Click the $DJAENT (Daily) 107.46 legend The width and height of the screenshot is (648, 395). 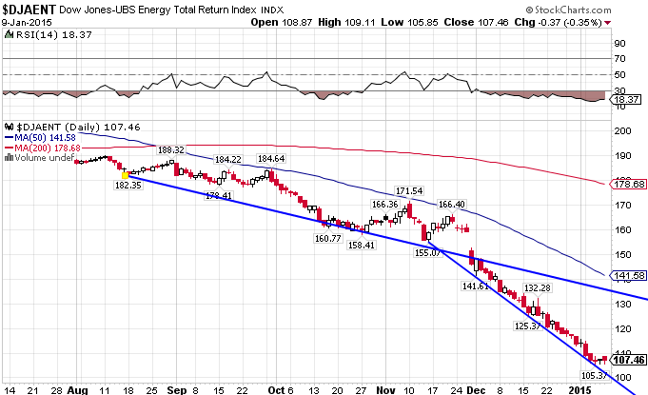[x=78, y=127]
